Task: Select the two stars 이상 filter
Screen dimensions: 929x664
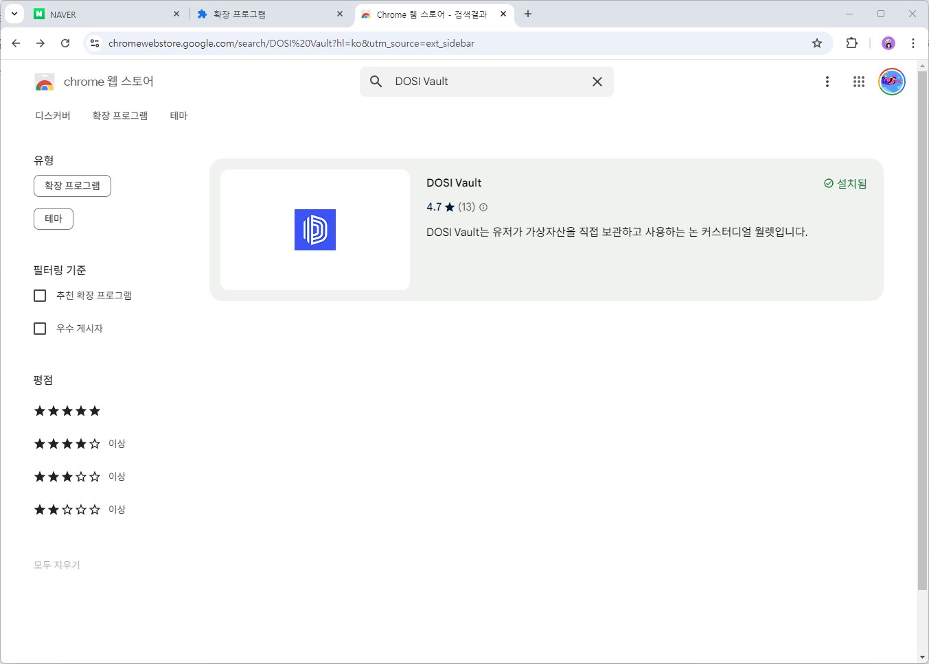Action: tap(80, 510)
